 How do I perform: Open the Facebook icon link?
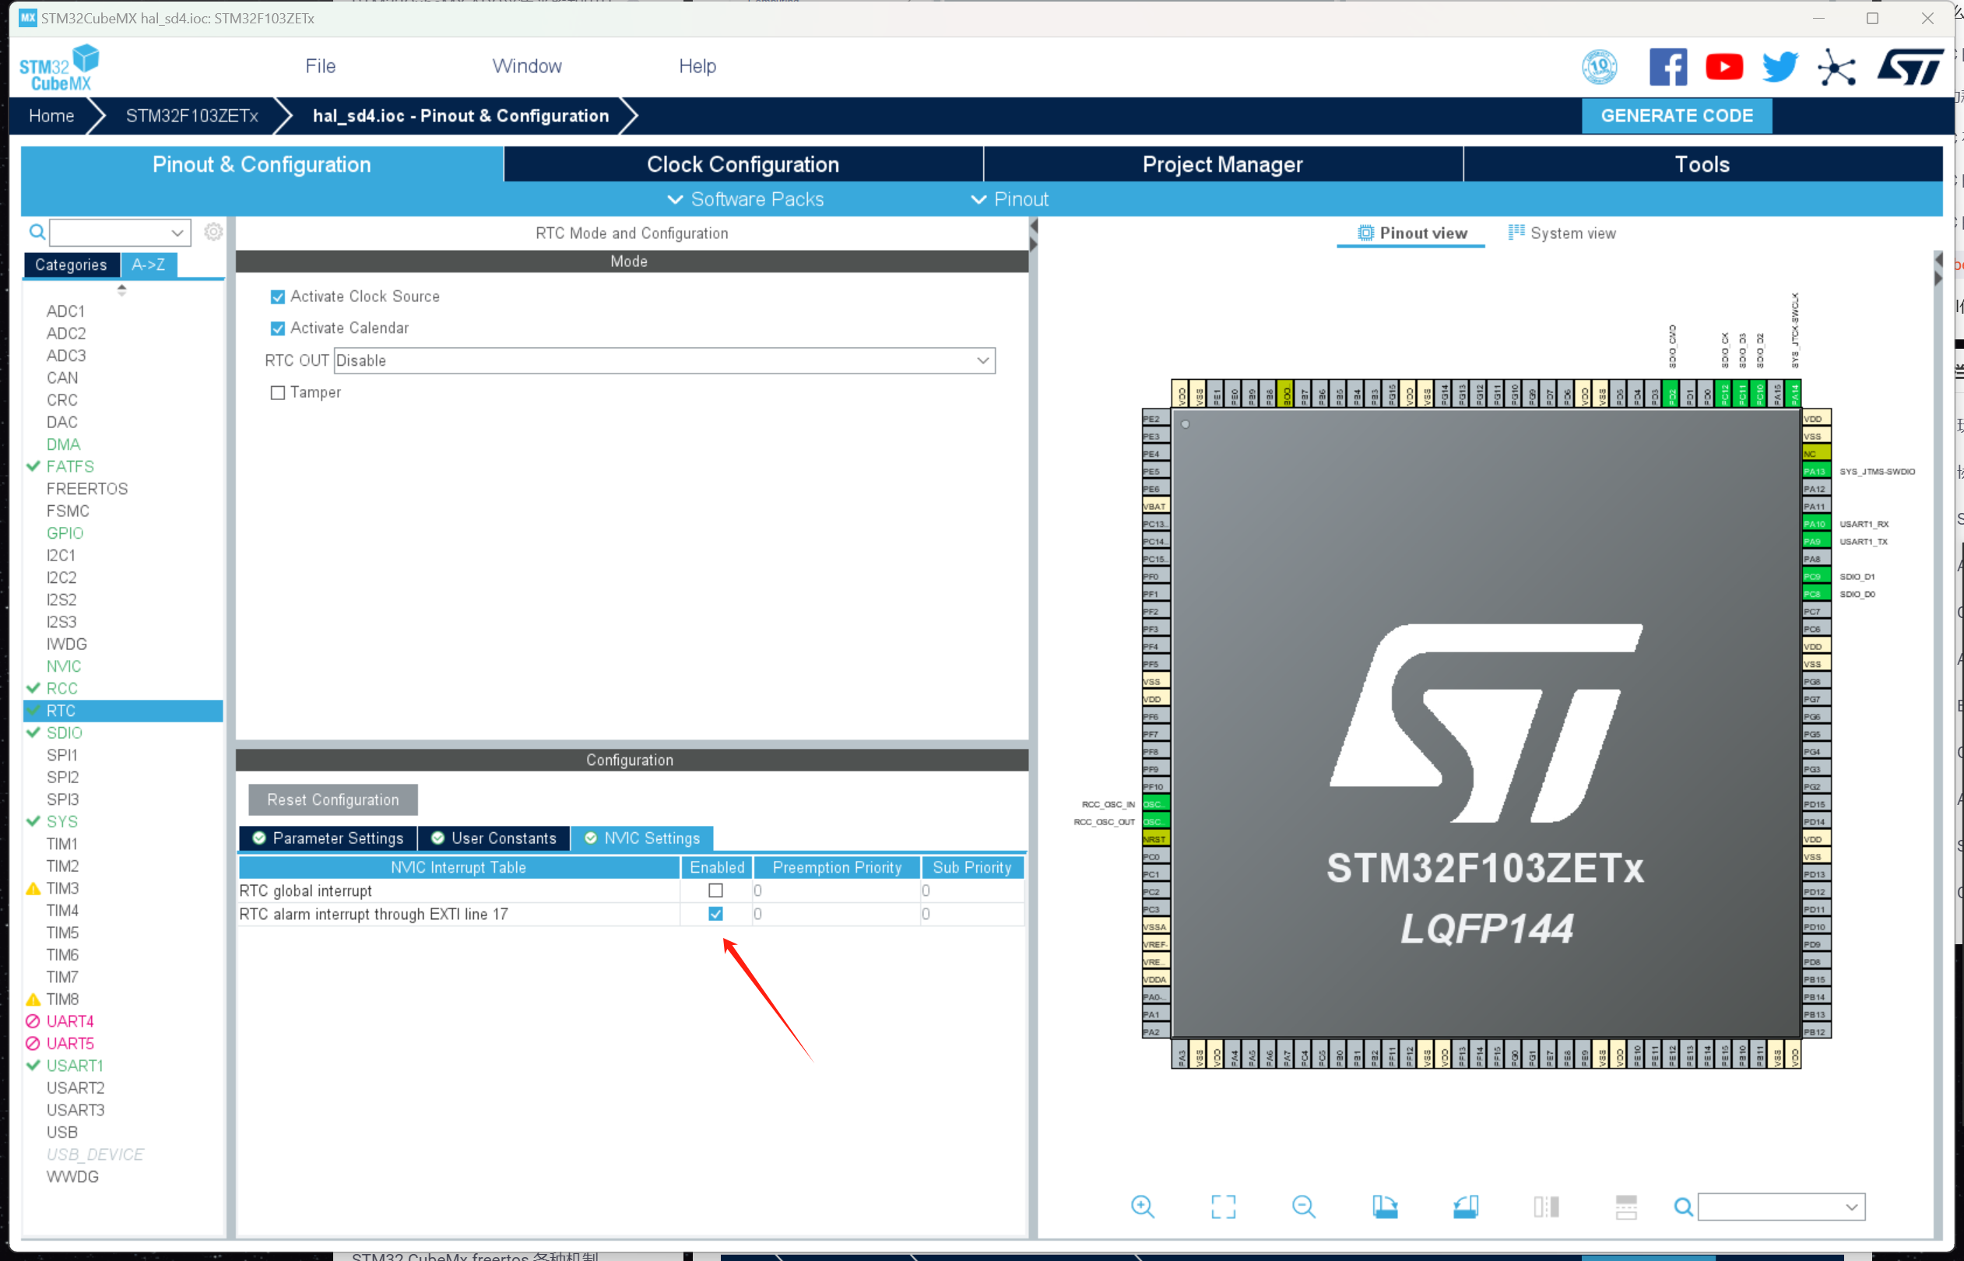click(x=1667, y=66)
